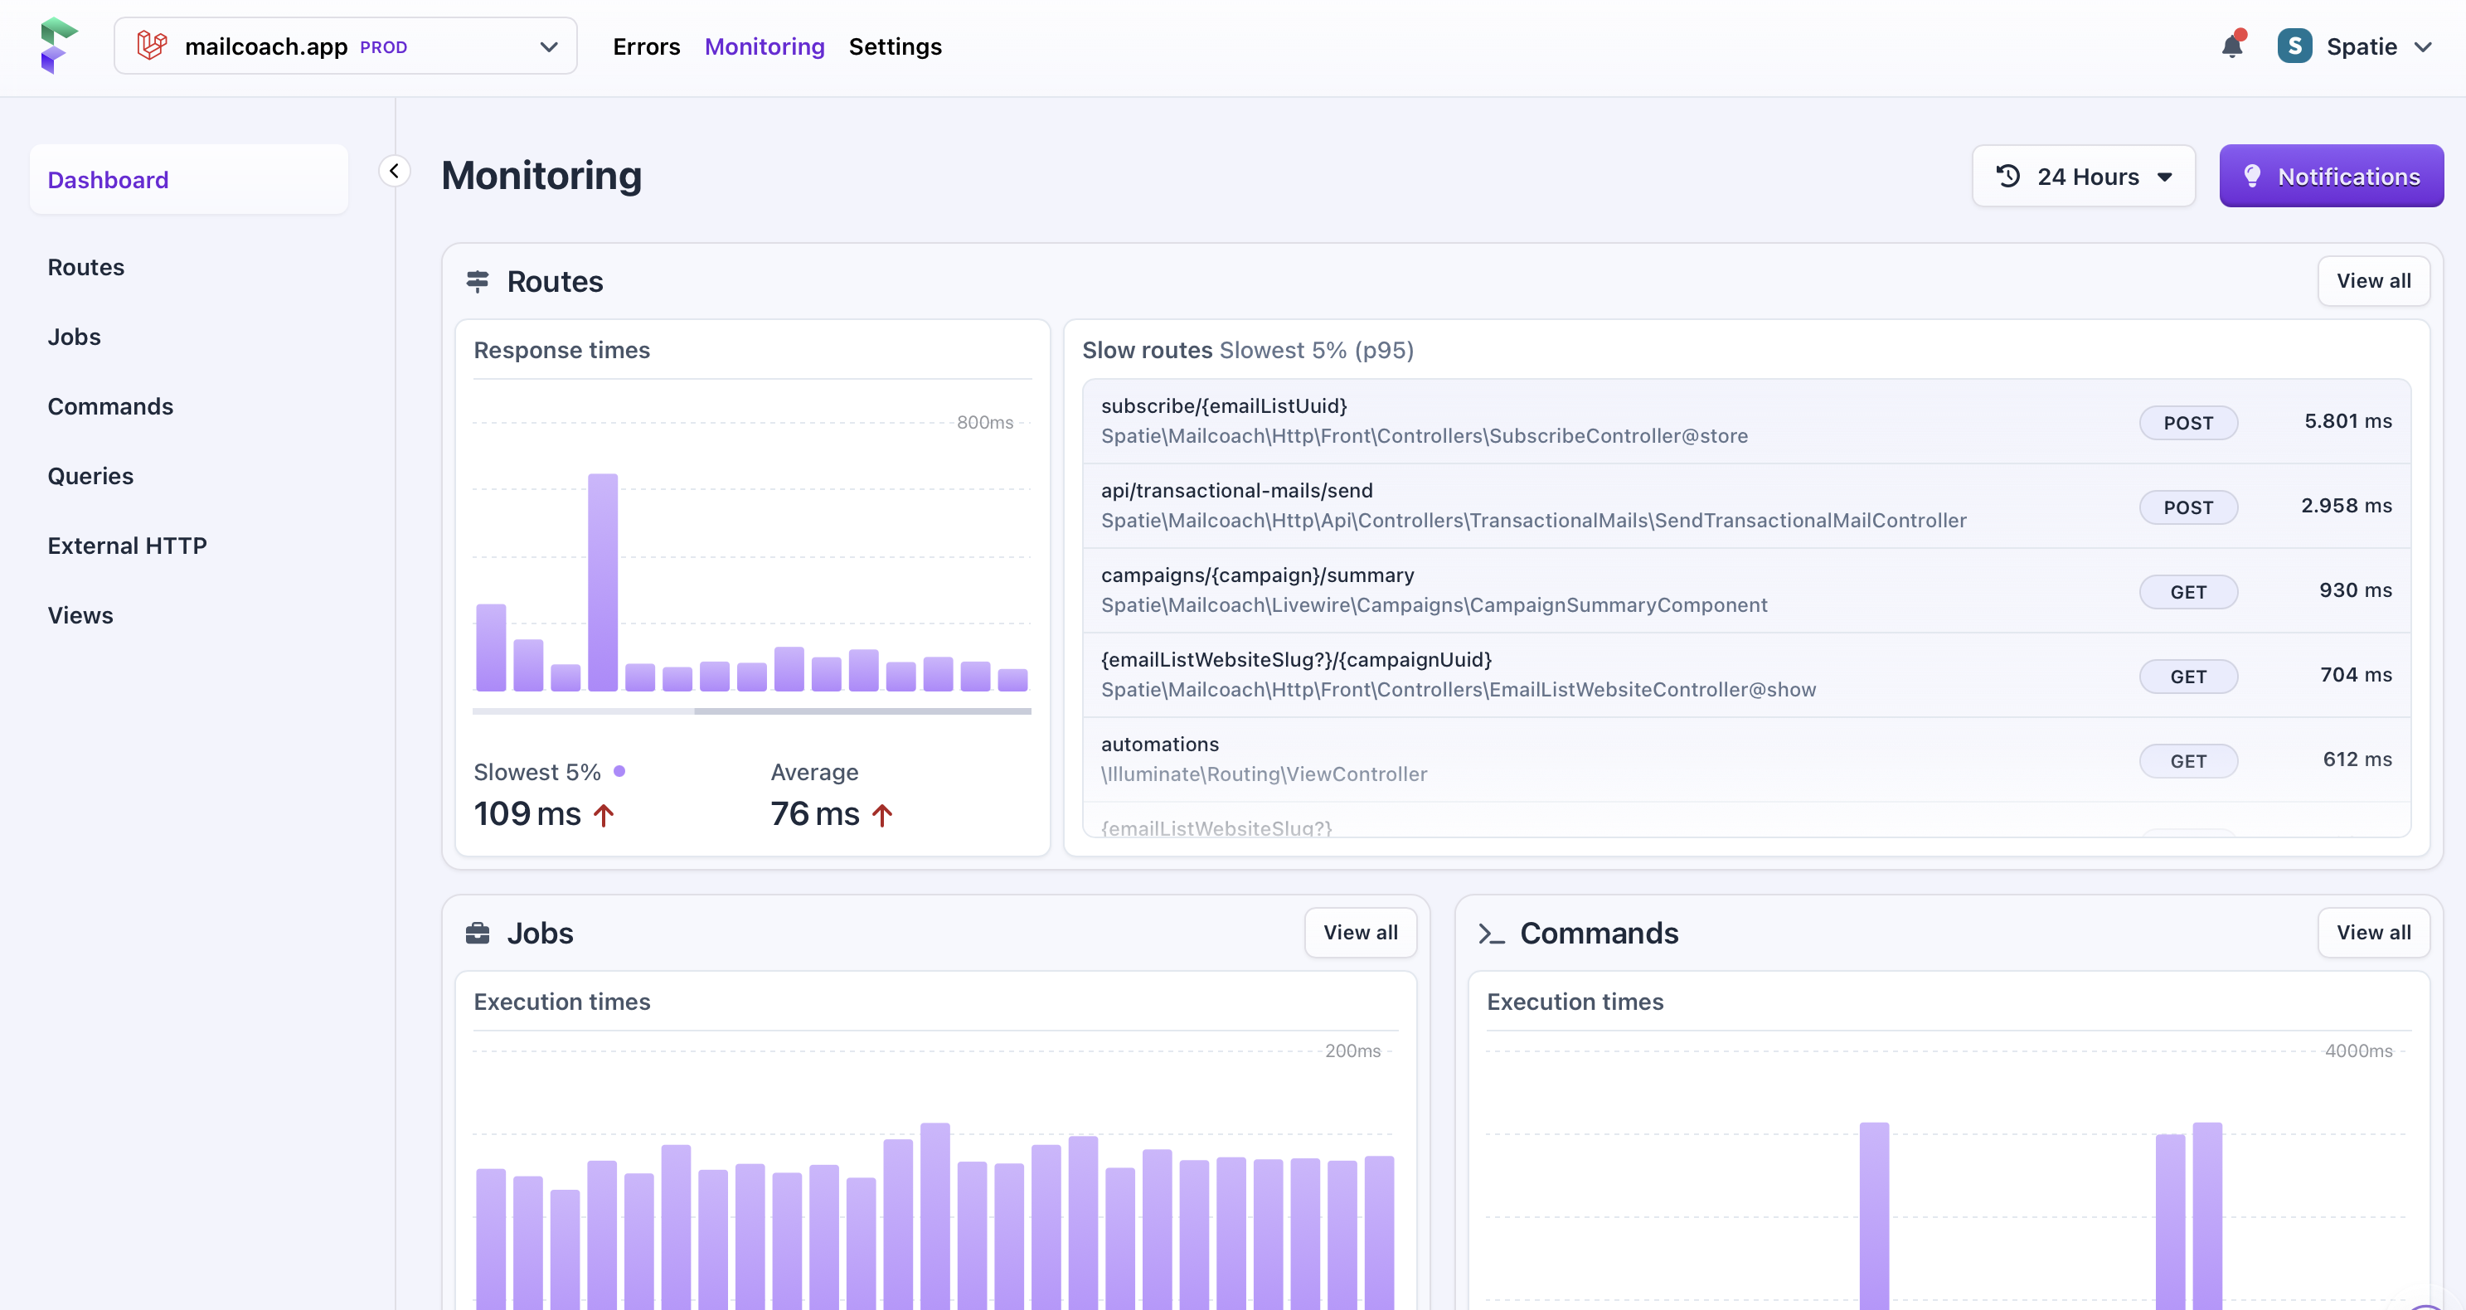Click the 5.801 ms value
The image size is (2466, 1310).
2347,421
